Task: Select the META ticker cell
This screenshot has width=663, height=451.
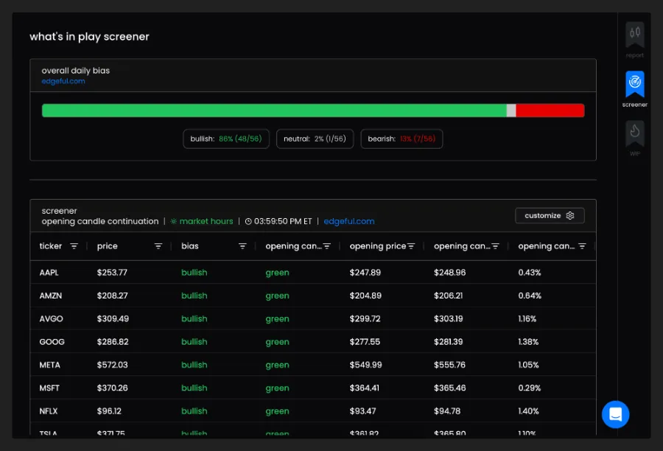Action: [50, 365]
